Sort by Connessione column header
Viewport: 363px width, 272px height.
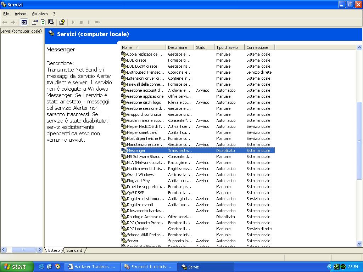pos(259,47)
